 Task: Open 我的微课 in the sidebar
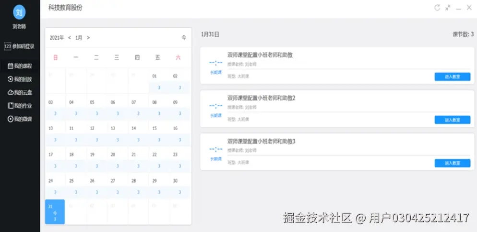pos(20,119)
